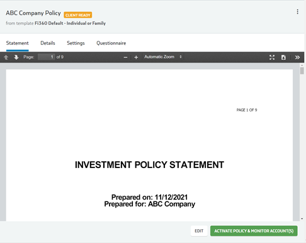This screenshot has width=306, height=243.
Task: Click the Edit button
Action: (199, 231)
